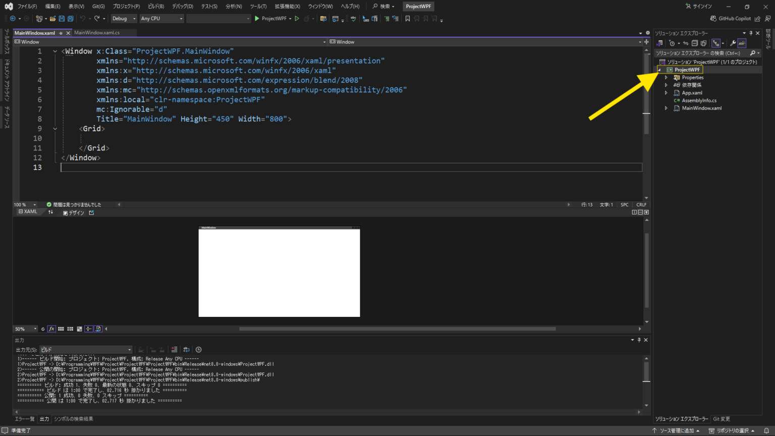Toggle XAML effects rendering with fx button
This screenshot has height=436, width=775.
(x=51, y=329)
